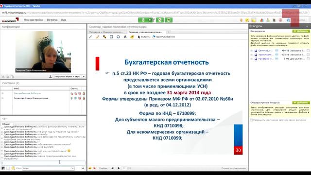This screenshot has height=175, width=311.
Task: Click black square icon in chat toolbar
Action: click(3, 168)
